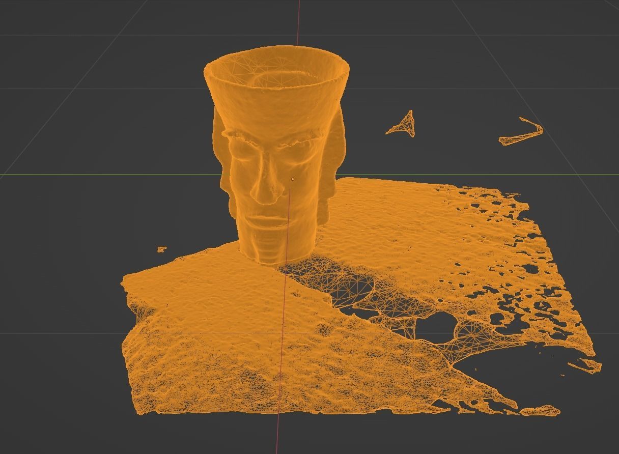Click the floating boomerang-shaped mesh fragment
Image resolution: width=619 pixels, height=454 pixels.
point(522,132)
